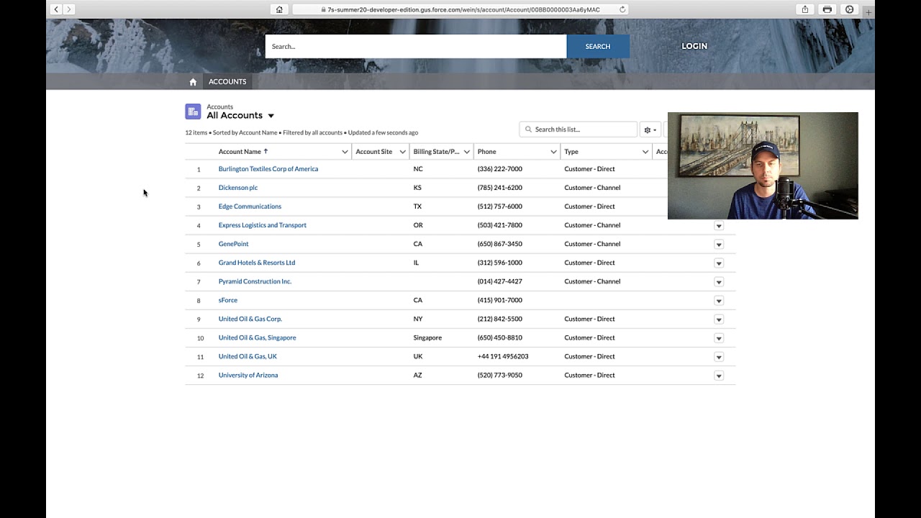
Task: Open row actions for Grand Hotels
Action: coord(719,263)
